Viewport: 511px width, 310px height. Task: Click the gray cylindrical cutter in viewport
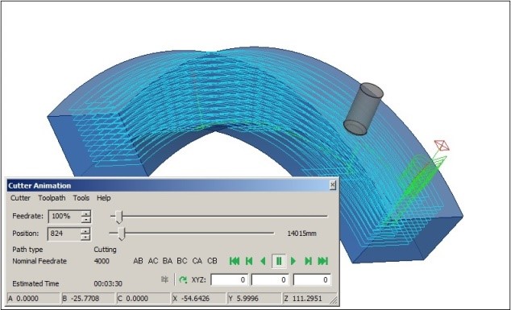point(363,109)
